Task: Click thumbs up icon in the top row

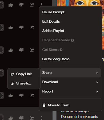Action: [x=11, y=5]
